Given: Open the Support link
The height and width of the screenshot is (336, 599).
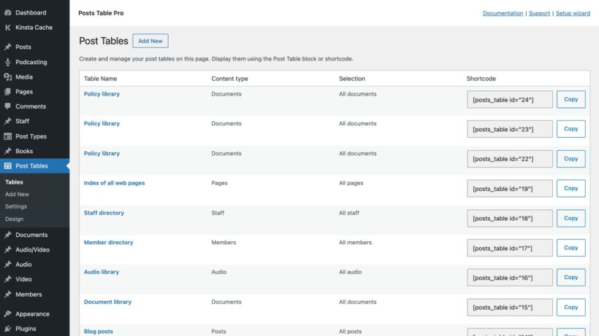Looking at the screenshot, I should coord(539,13).
